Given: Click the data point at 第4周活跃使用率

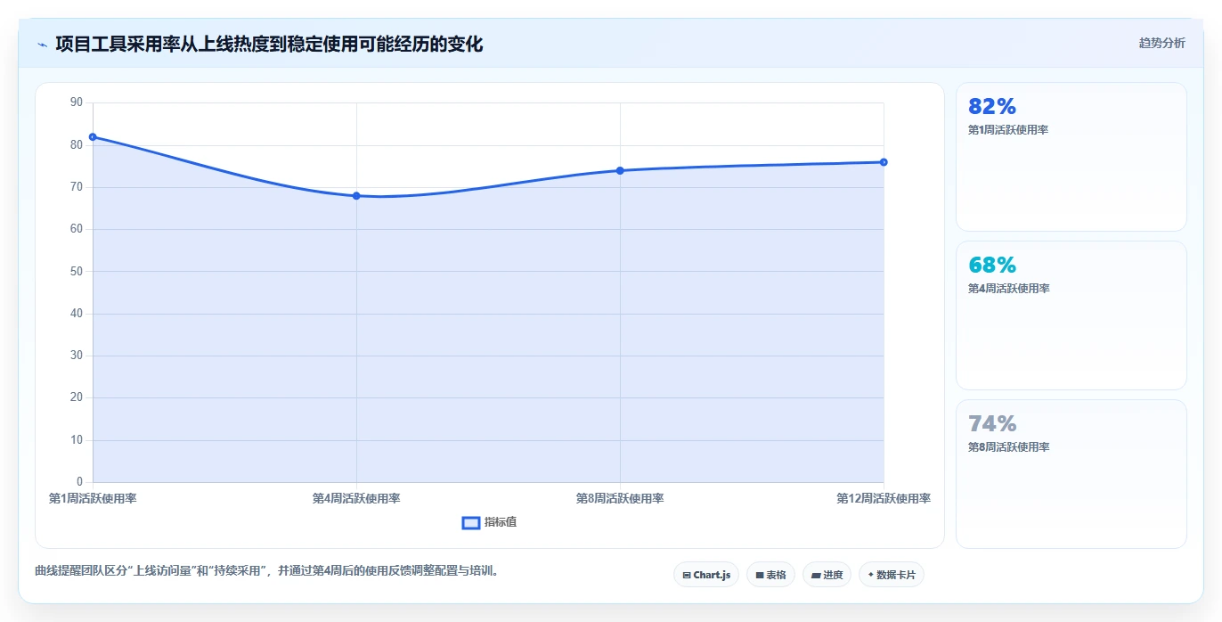Looking at the screenshot, I should [356, 195].
